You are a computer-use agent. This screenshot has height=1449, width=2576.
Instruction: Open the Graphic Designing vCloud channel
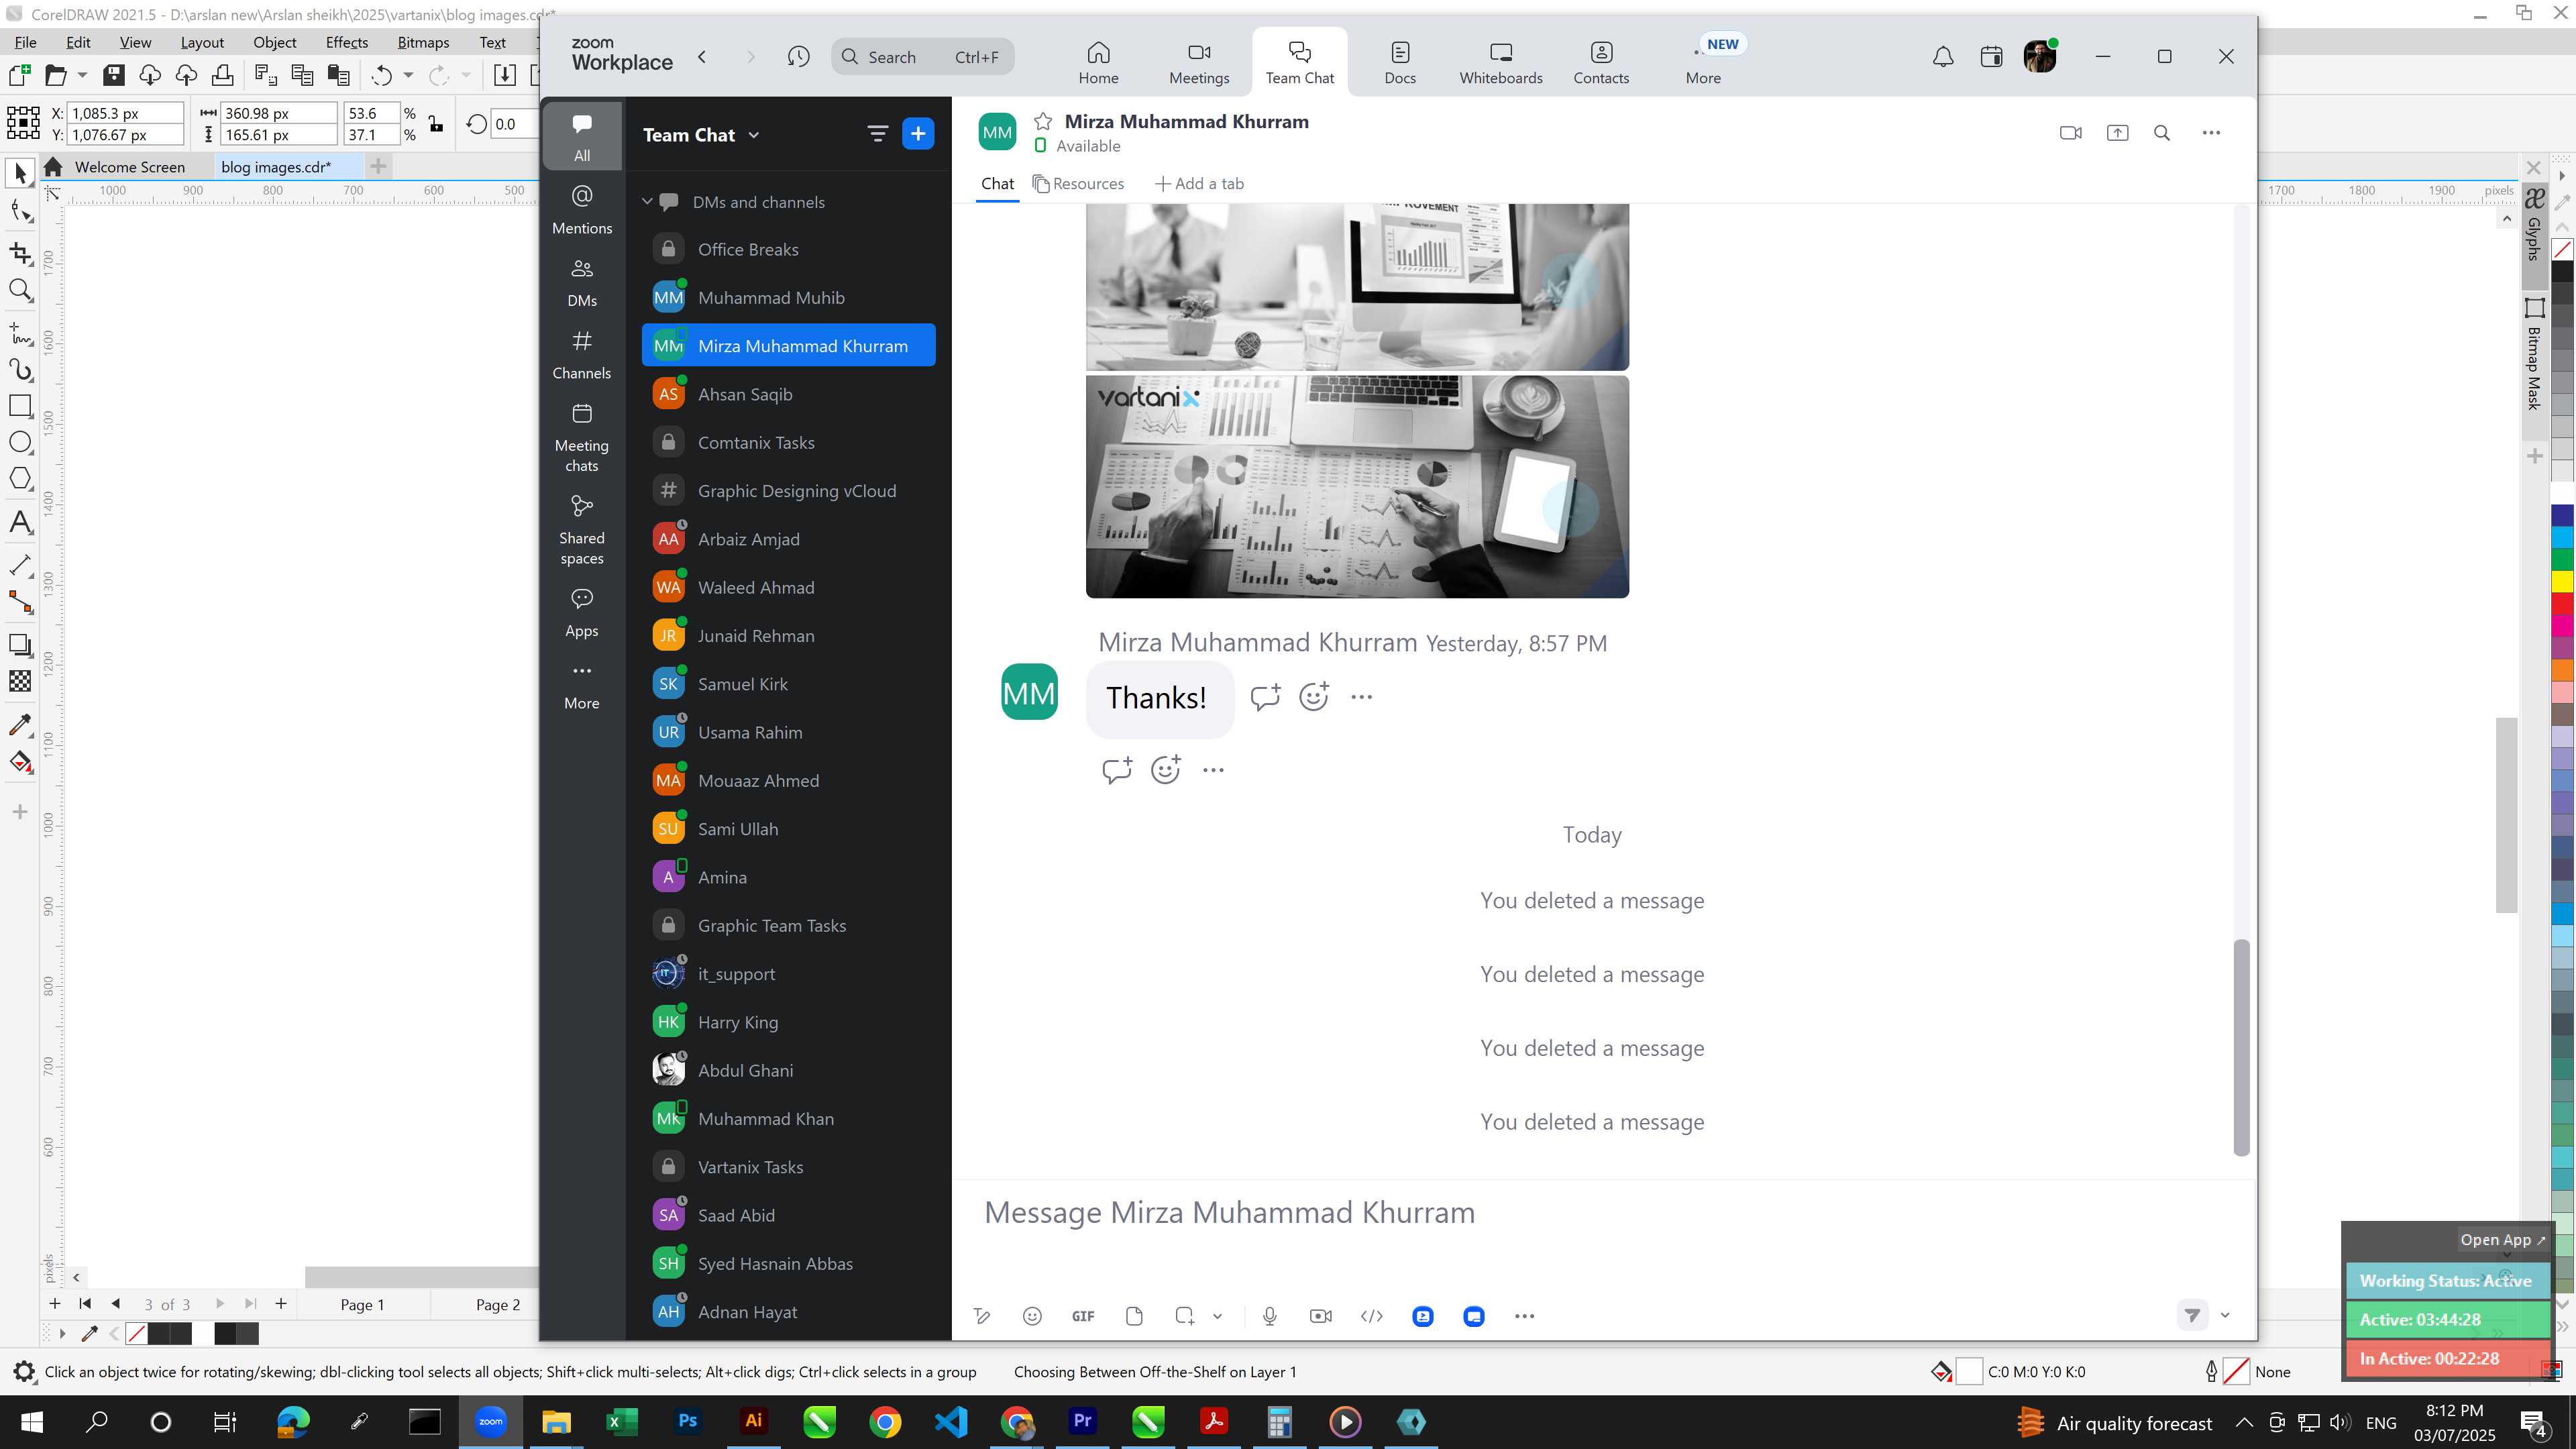pyautogui.click(x=788, y=491)
